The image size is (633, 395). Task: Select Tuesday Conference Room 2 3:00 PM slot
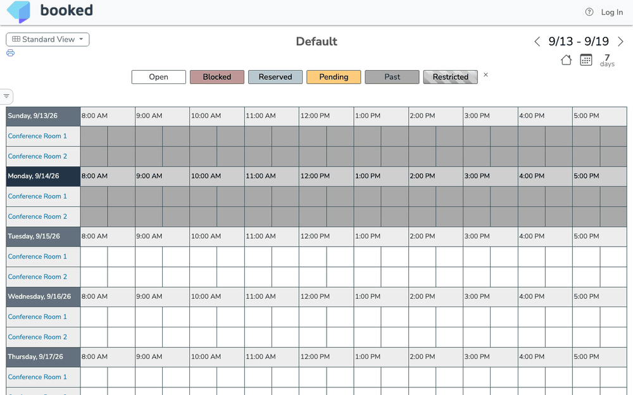point(477,277)
